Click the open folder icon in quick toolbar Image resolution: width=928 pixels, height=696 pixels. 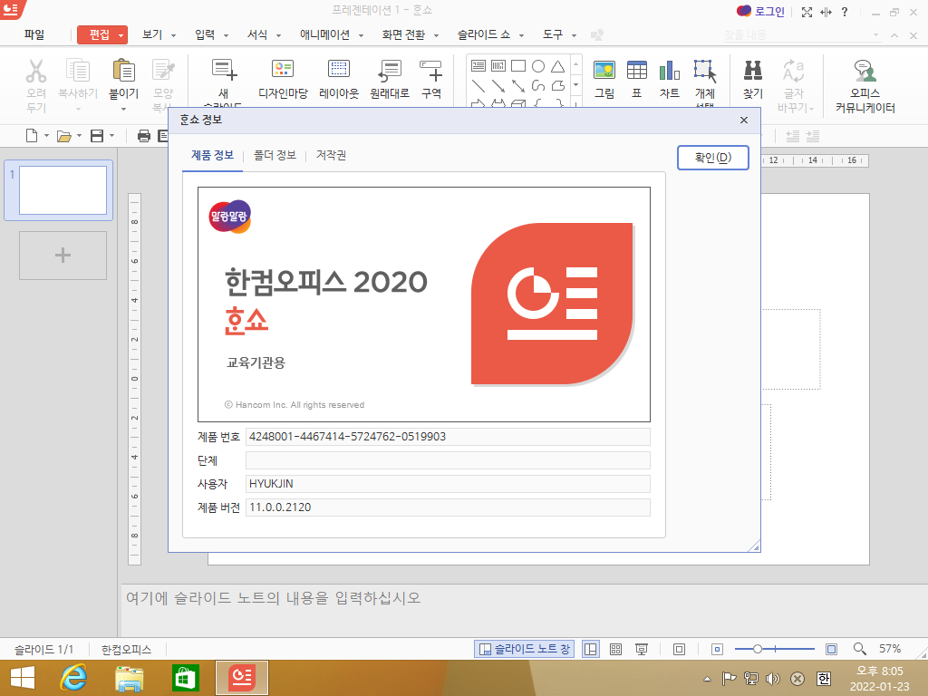click(64, 136)
